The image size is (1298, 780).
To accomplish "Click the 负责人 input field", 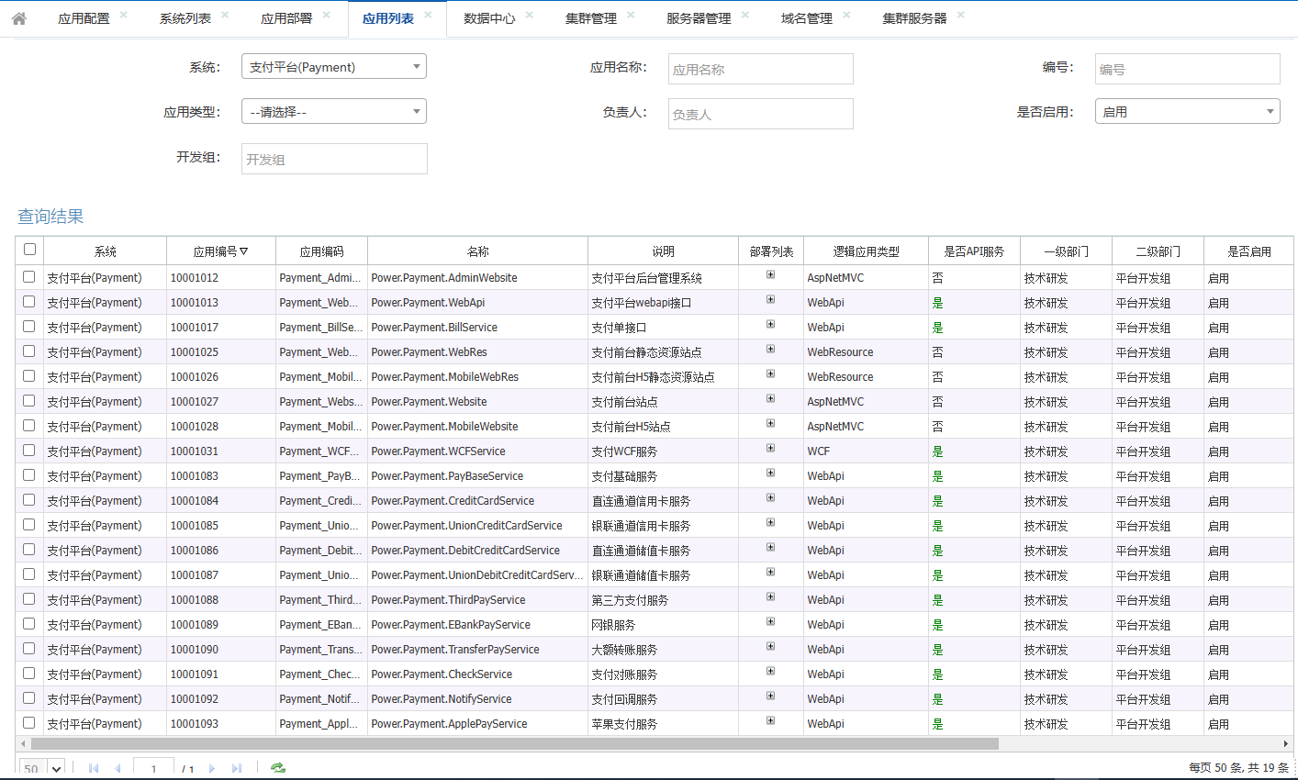I will click(761, 114).
